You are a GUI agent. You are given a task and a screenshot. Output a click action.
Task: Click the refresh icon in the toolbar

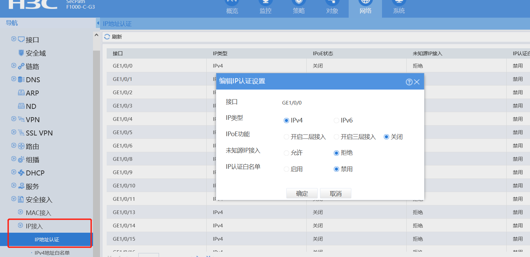[x=107, y=37]
